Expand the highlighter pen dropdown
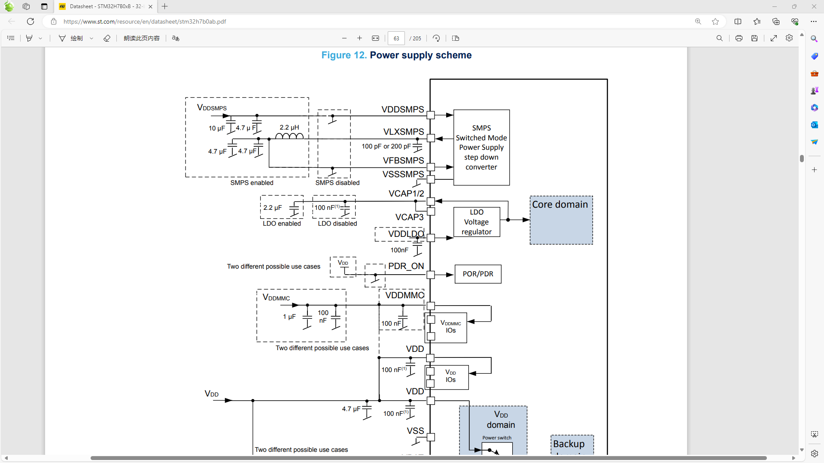Screen dimensions: 824x463 40,38
